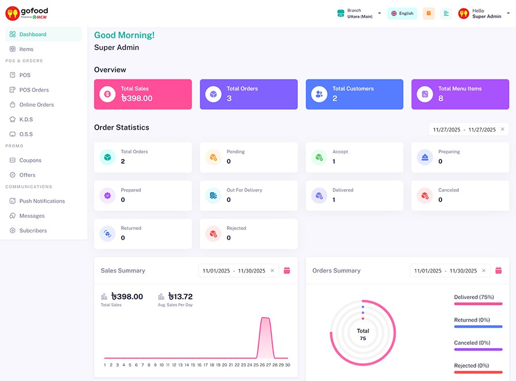
Task: Open the K.D.S sidebar item
Action: point(26,119)
